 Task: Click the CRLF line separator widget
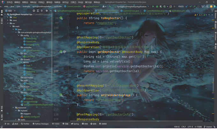[x=183, y=127]
